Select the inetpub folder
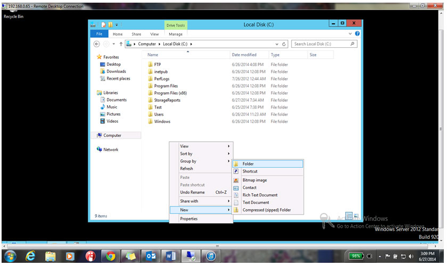Viewport: 447px width, 266px height. click(x=161, y=72)
